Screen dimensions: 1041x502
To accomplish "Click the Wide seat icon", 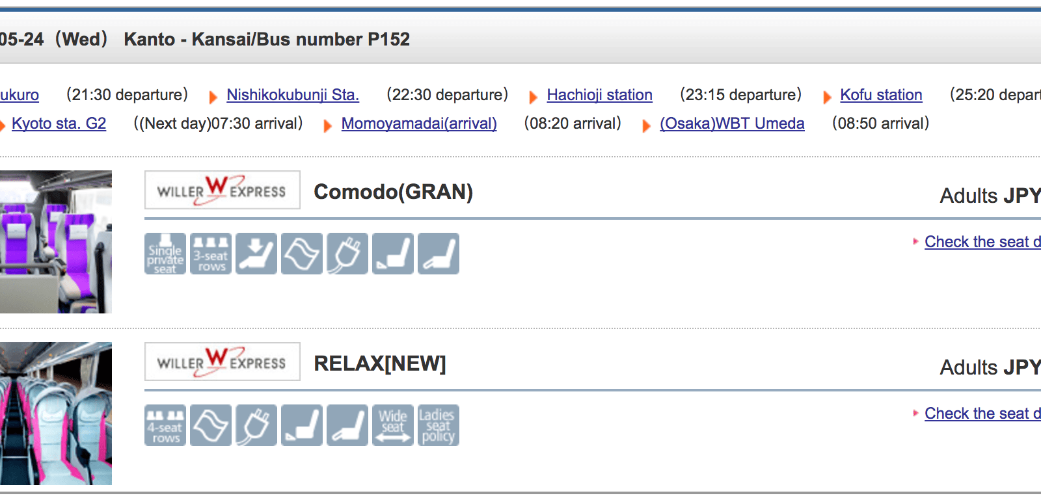I will [393, 425].
